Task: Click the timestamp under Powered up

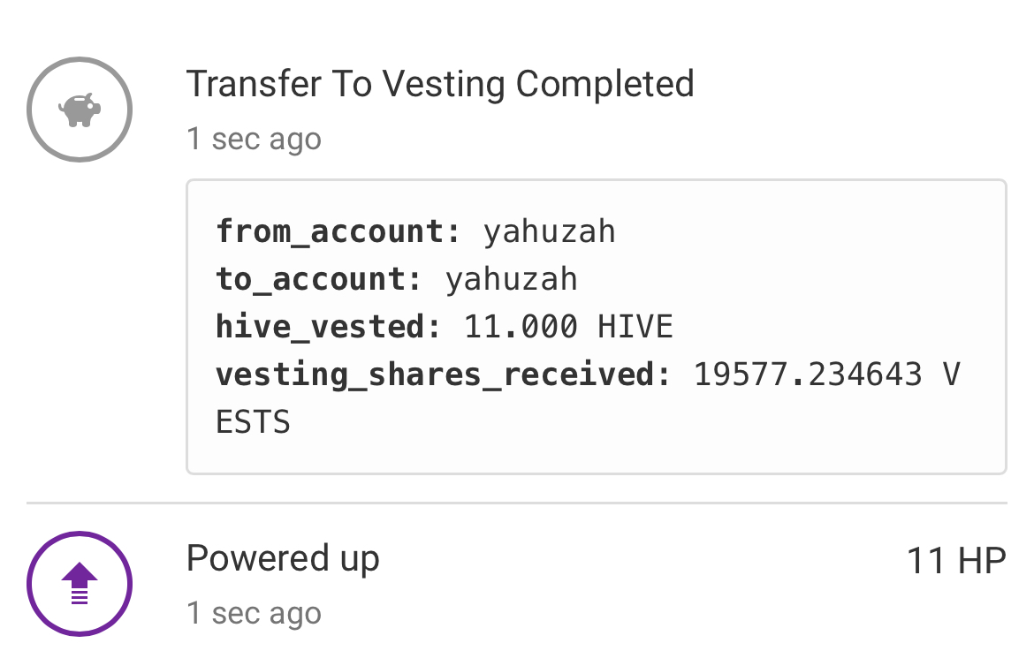Action: click(254, 613)
